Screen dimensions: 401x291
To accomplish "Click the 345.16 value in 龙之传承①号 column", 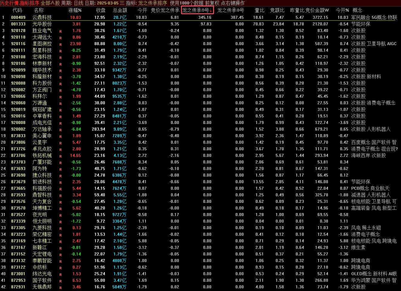I will pyautogui.click(x=205, y=17).
